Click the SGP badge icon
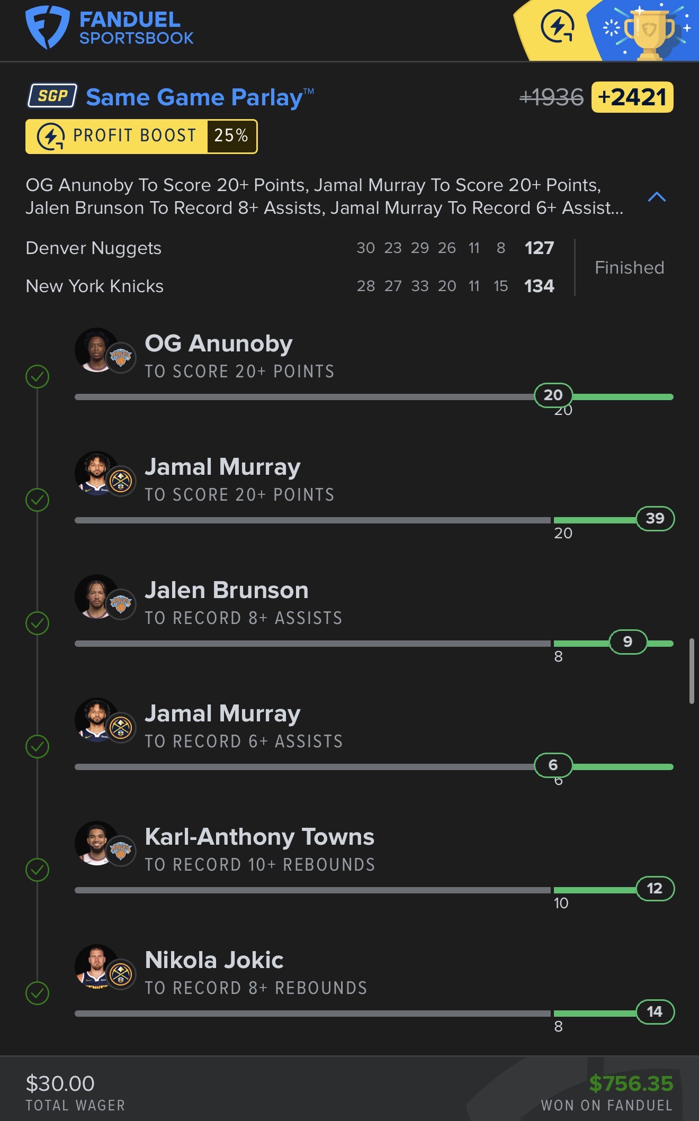699x1121 pixels. point(52,96)
